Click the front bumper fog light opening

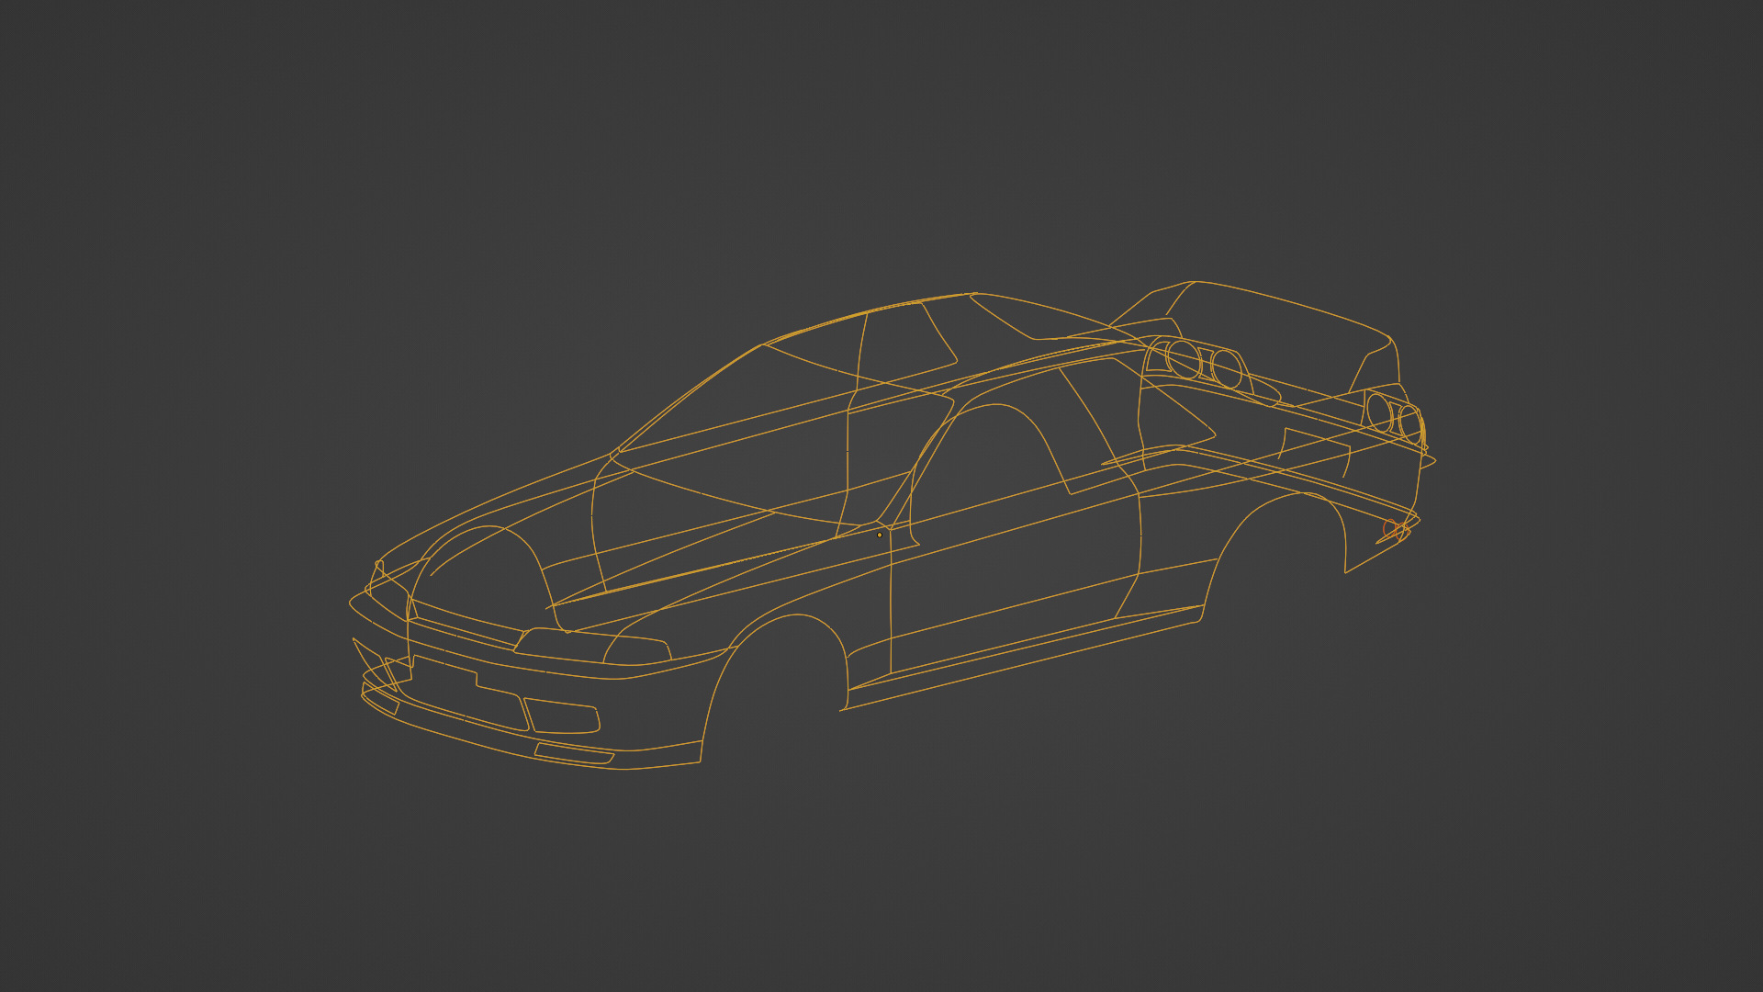pyautogui.click(x=563, y=716)
